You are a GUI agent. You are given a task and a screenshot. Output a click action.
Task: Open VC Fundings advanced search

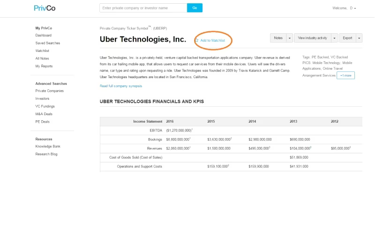(x=45, y=106)
